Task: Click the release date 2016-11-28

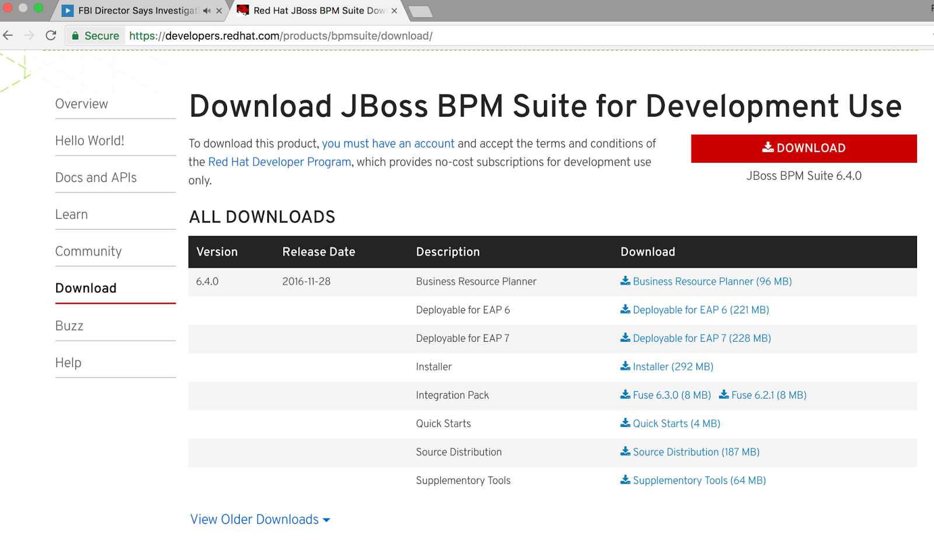Action: click(x=306, y=281)
